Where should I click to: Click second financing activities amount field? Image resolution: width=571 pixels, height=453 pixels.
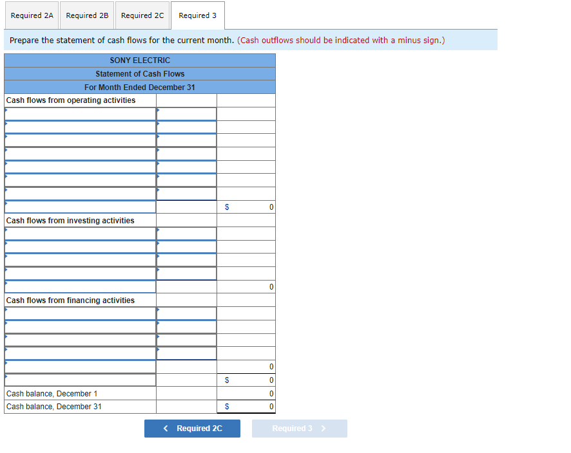[x=186, y=327]
